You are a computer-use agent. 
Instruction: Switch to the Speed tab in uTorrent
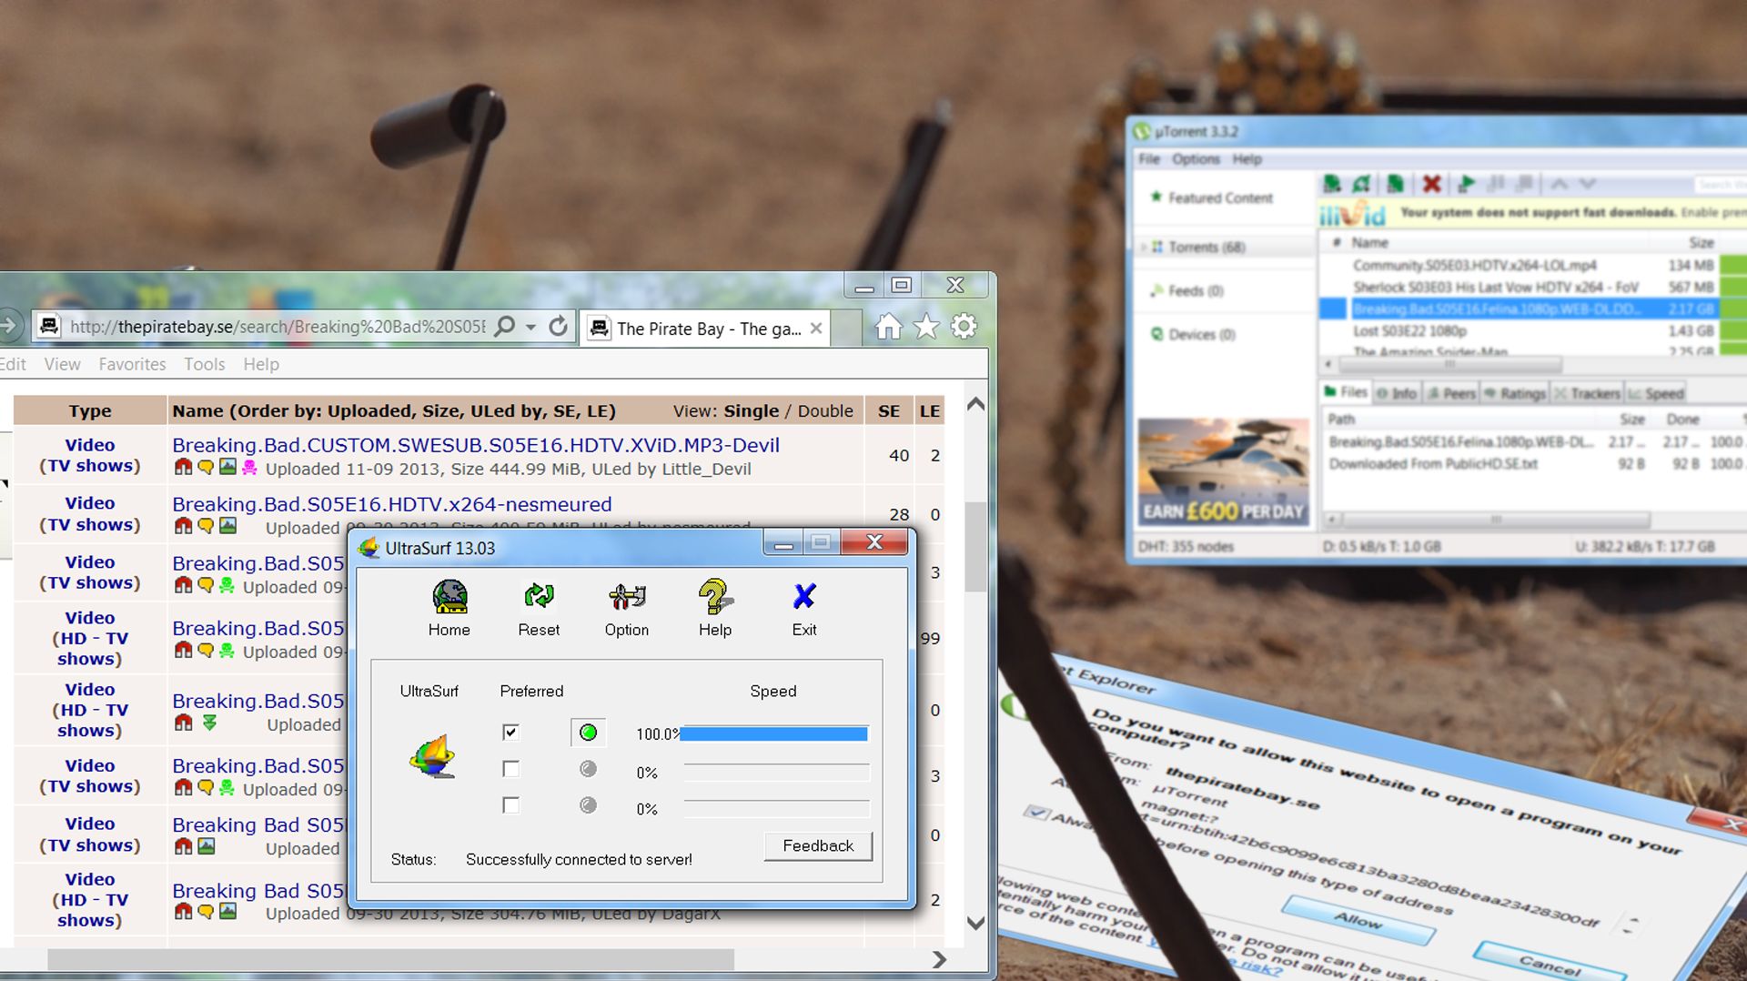tap(1656, 394)
